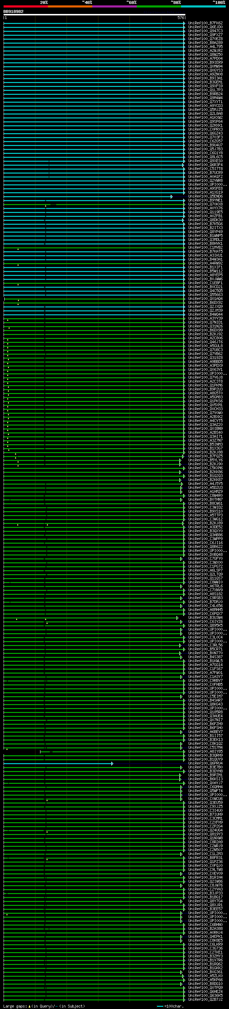
Task: Click the orange ~40% identity legend segment
Action: 70,6
